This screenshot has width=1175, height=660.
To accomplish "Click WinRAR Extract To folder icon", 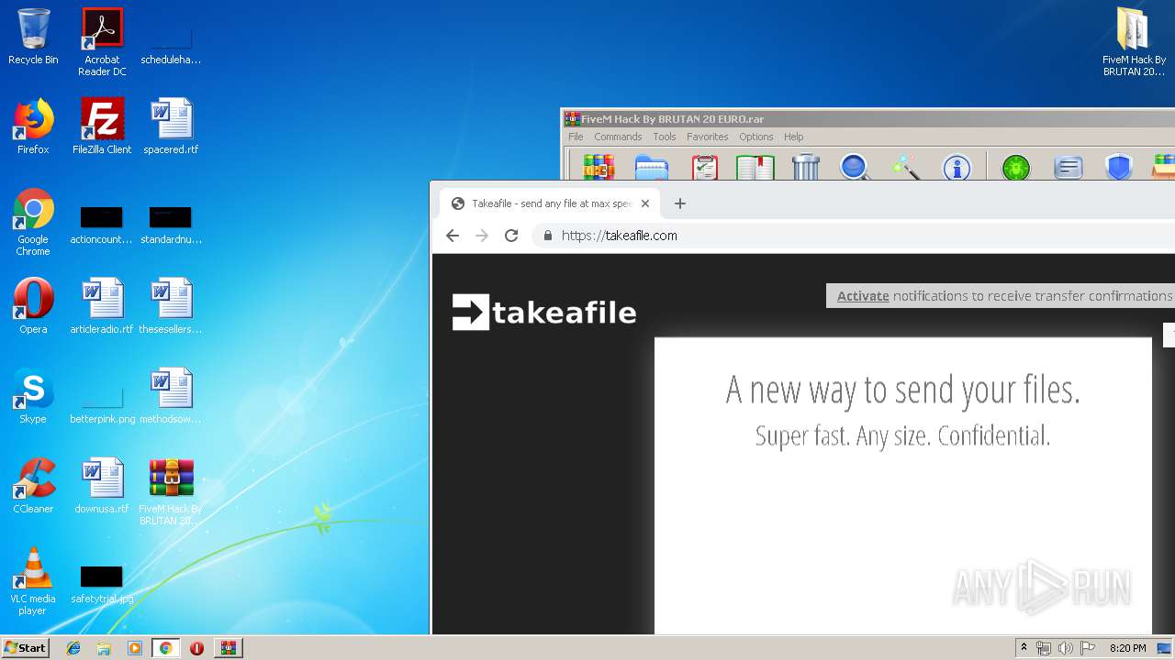I will [652, 168].
